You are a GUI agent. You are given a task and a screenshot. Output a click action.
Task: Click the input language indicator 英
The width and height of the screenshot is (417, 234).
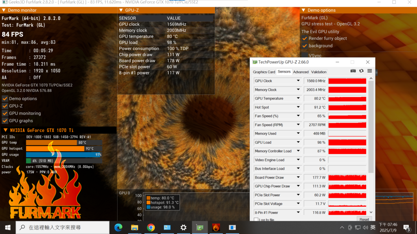(x=373, y=227)
